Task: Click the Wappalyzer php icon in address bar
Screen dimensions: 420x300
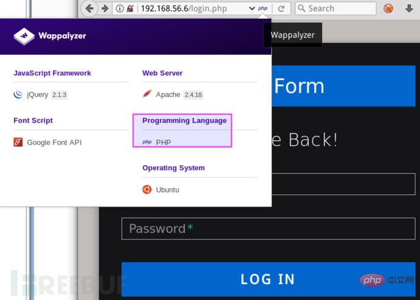Action: tap(263, 9)
